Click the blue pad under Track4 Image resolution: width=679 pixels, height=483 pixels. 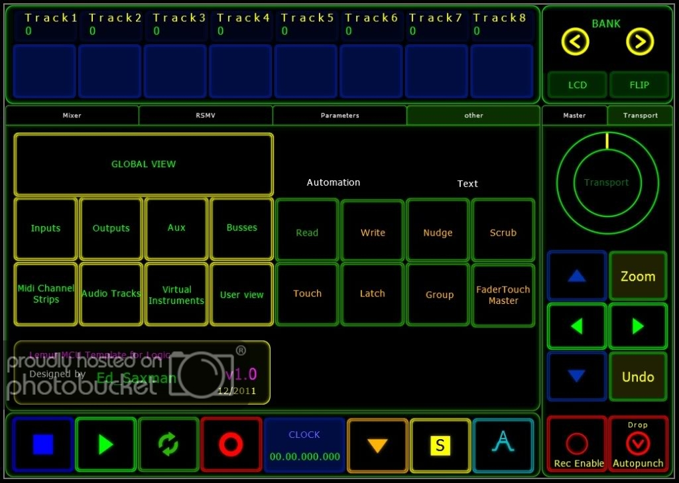click(241, 71)
